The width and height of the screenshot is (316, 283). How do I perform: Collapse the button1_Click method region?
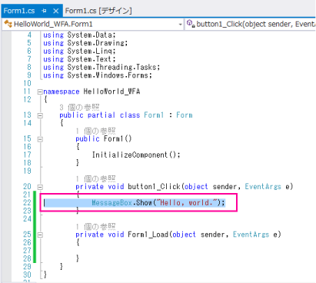40,187
